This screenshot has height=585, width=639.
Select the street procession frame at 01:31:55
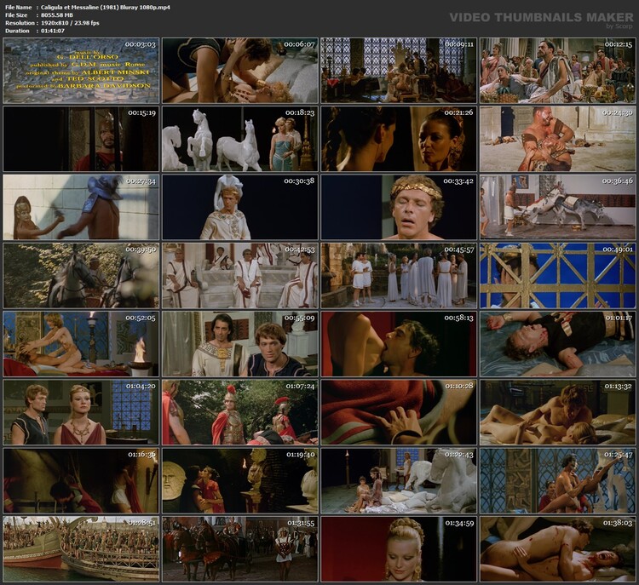pos(240,549)
